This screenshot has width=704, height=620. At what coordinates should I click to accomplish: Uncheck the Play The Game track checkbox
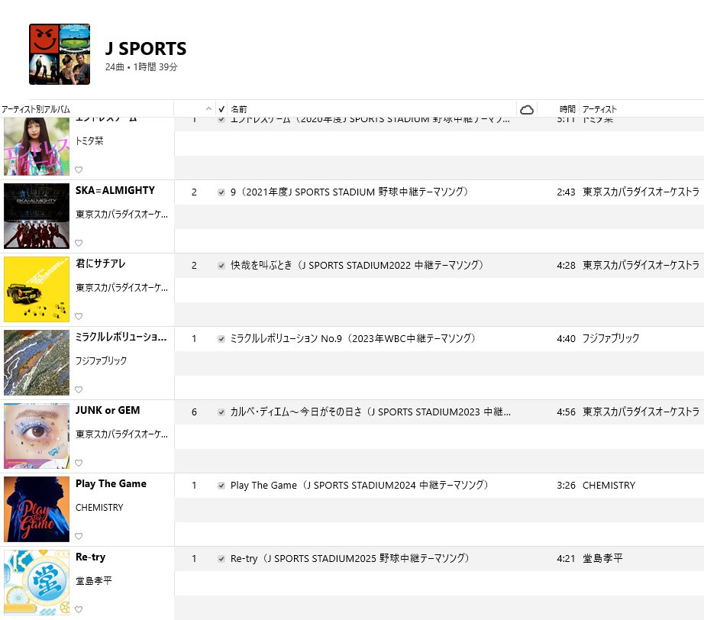(221, 486)
